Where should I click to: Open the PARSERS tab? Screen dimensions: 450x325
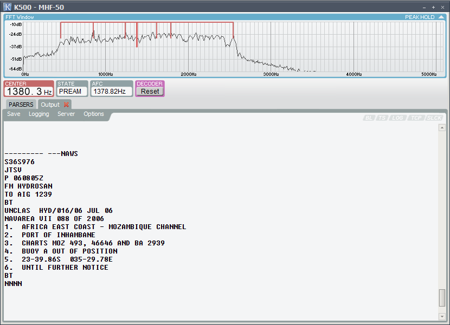tap(21, 105)
